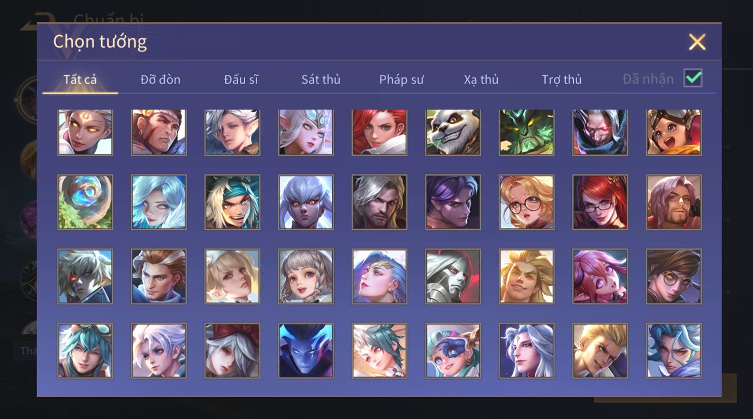Image resolution: width=753 pixels, height=419 pixels.
Task: Select the panda hero portrait
Action: [x=453, y=132]
